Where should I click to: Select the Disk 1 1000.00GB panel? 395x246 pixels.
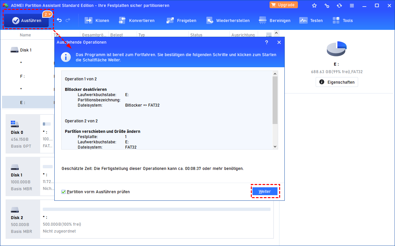click(x=23, y=176)
